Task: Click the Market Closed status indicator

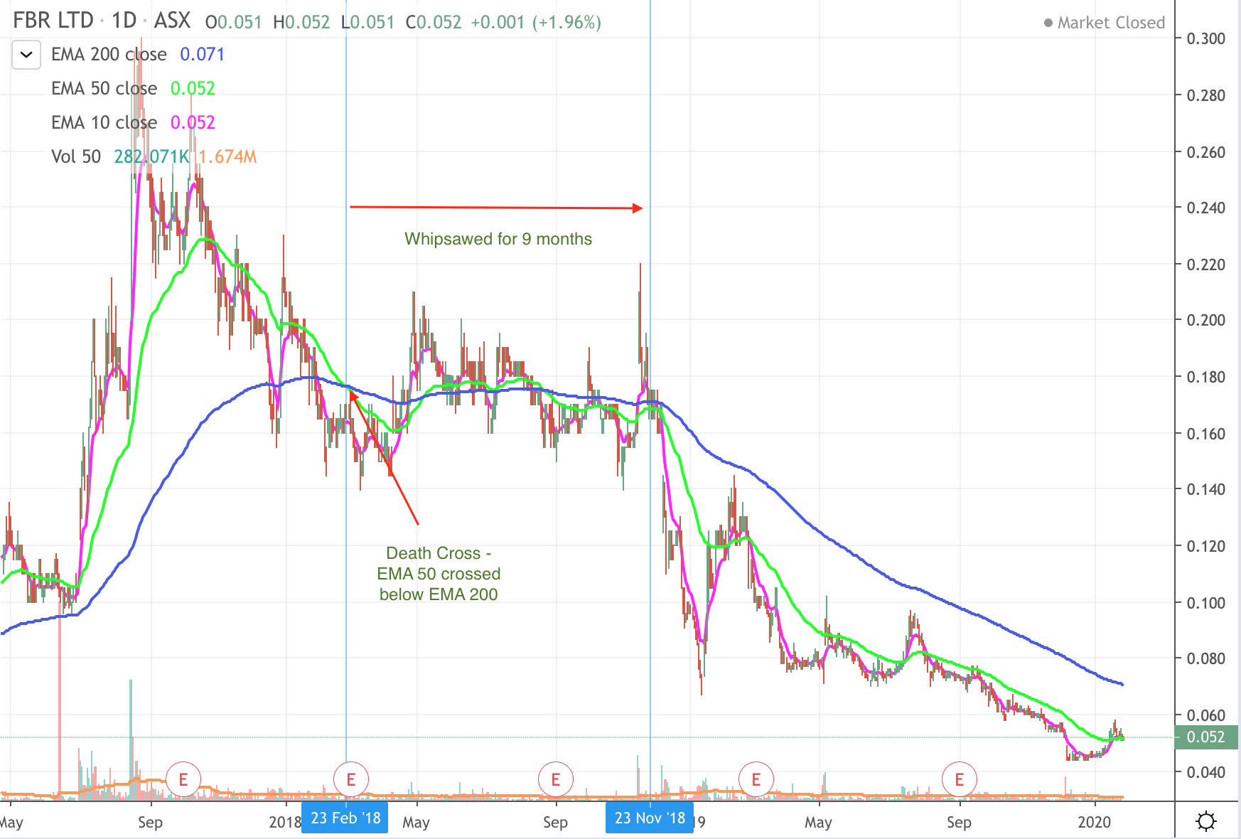Action: [1105, 23]
